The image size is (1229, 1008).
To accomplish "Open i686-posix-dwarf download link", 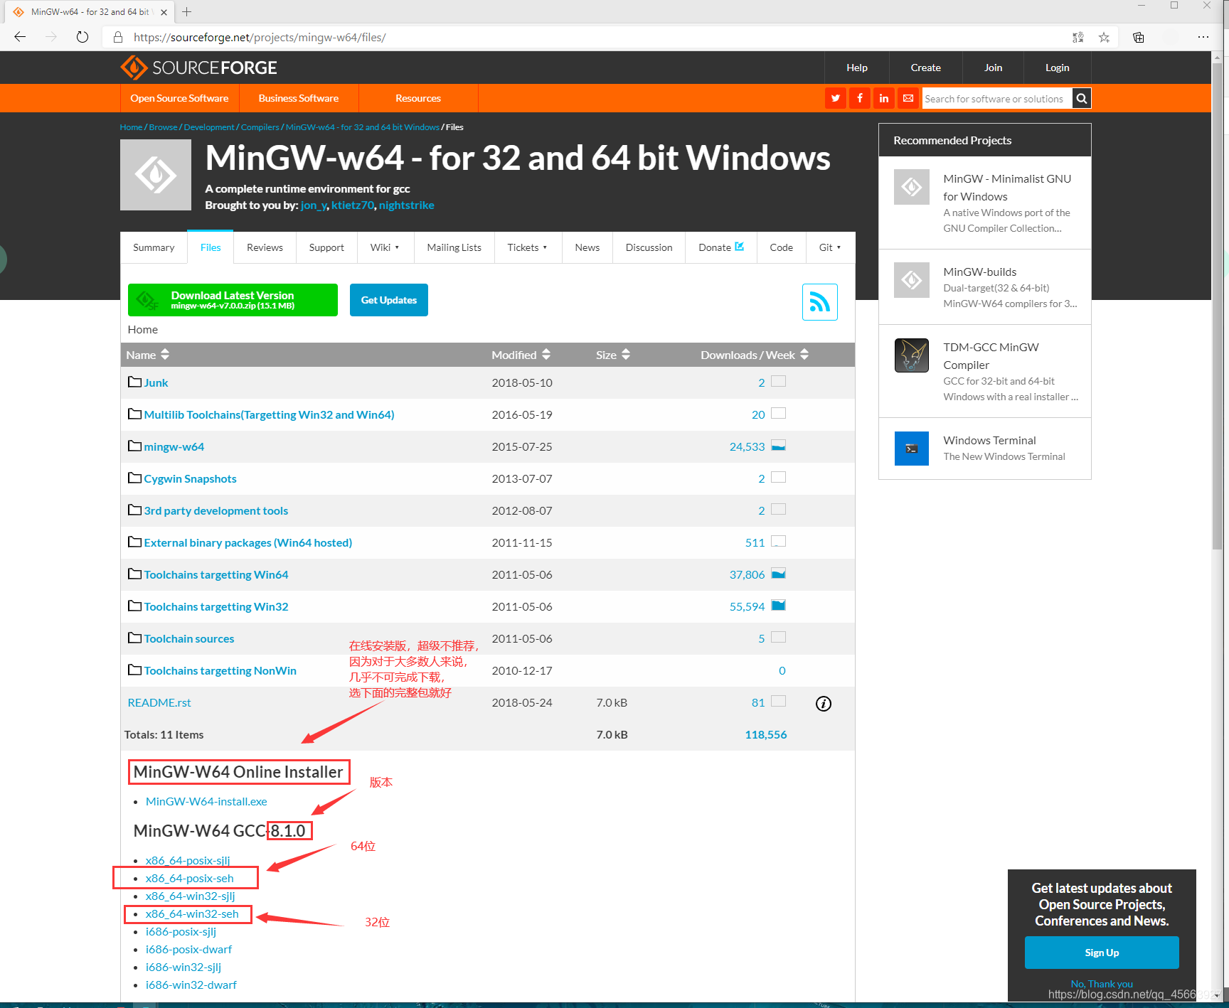I will click(188, 949).
